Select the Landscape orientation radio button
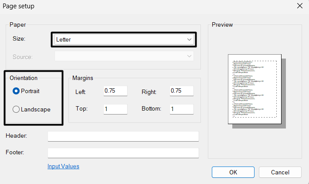This screenshot has height=184, width=309. click(17, 109)
